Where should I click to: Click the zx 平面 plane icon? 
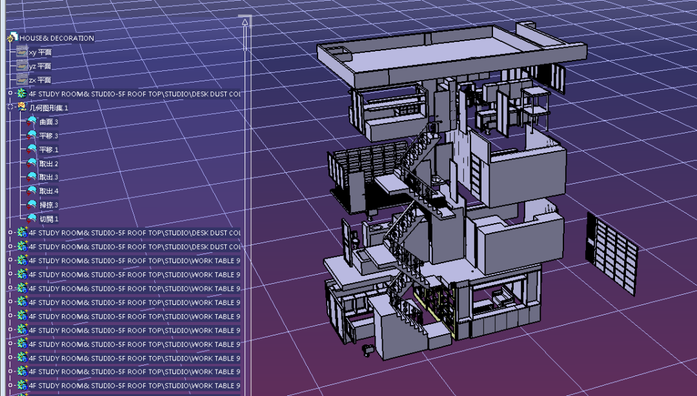tap(22, 79)
